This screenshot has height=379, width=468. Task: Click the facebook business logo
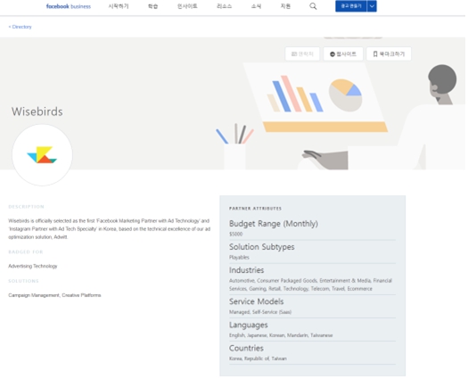[69, 6]
